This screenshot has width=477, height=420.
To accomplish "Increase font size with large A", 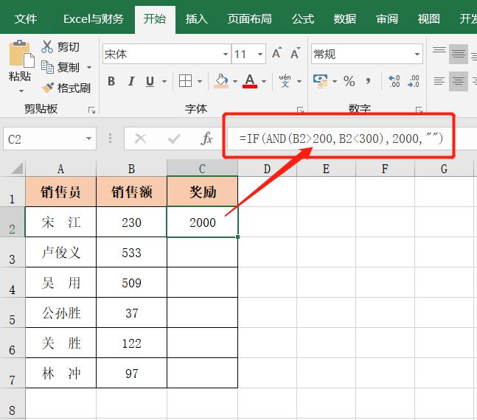I will (276, 54).
